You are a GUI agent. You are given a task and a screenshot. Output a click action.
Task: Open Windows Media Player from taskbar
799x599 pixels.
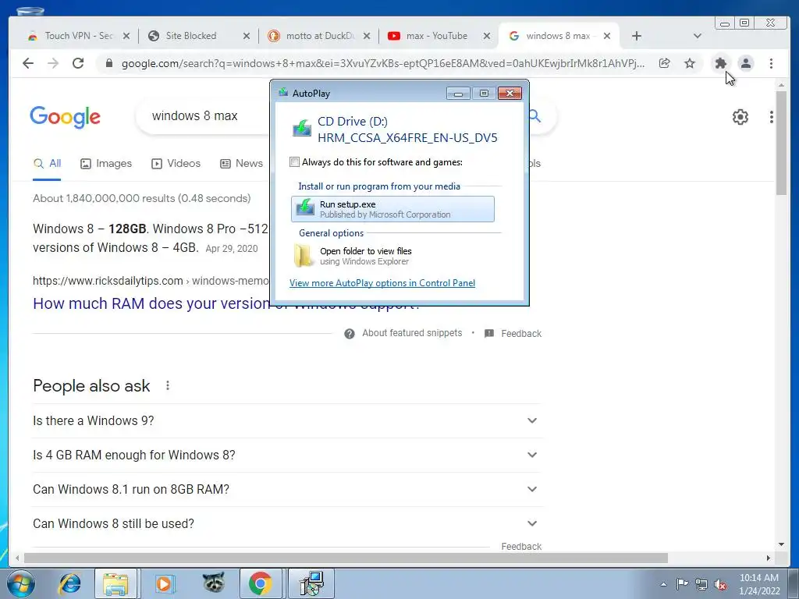coord(164,583)
